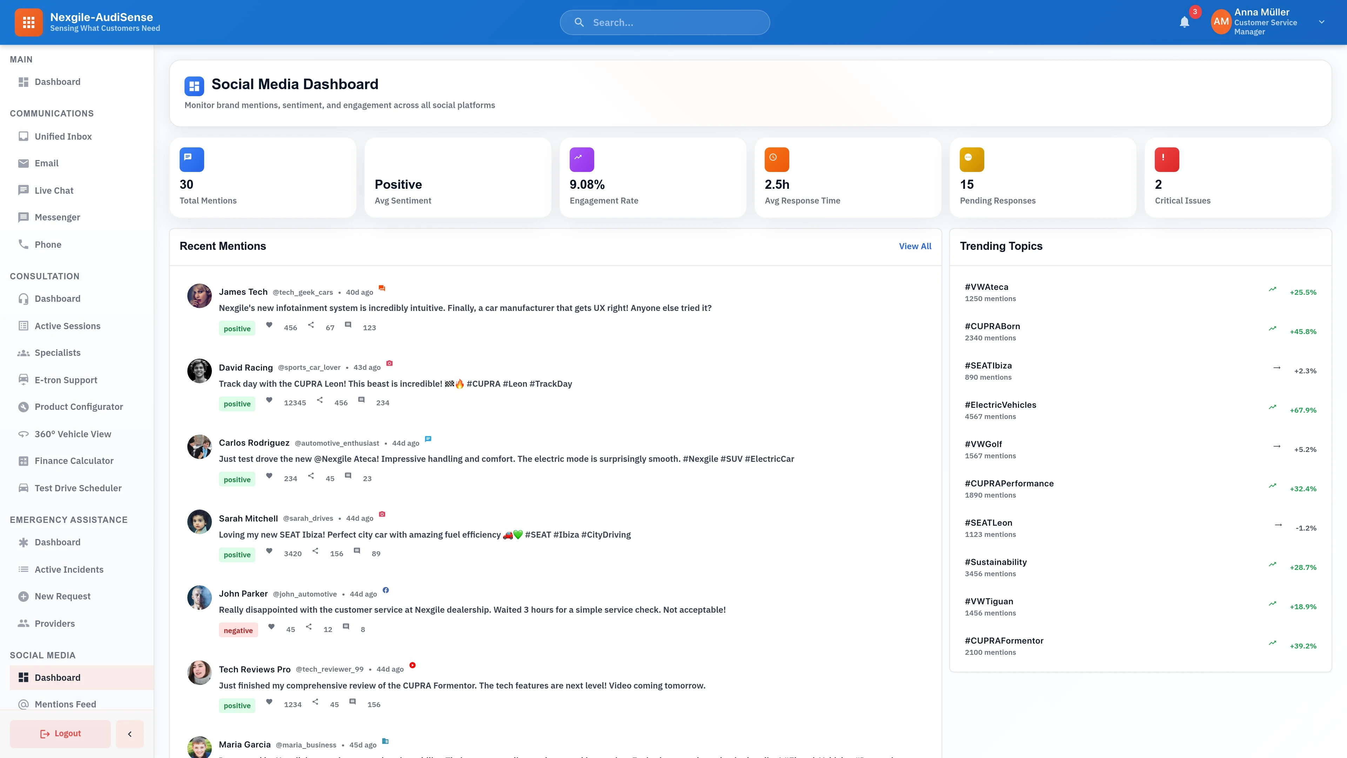
Task: Open the Test Drive Scheduler
Action: pyautogui.click(x=78, y=487)
